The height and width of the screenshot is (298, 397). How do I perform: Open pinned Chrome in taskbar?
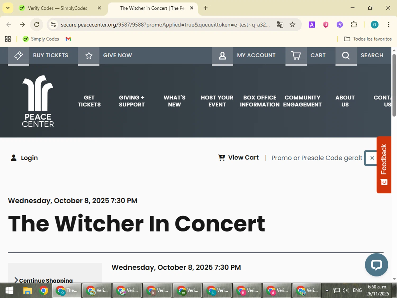(x=44, y=291)
